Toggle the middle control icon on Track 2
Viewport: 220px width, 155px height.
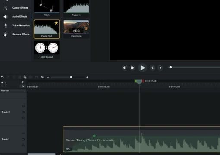coord(23,112)
